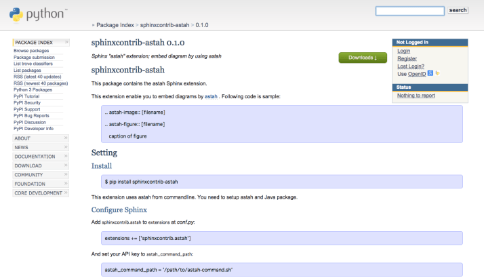Open the Register link
The height and width of the screenshot is (280, 484).
click(407, 58)
